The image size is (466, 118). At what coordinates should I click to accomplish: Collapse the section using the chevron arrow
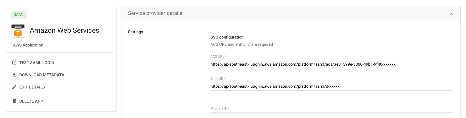(451, 14)
